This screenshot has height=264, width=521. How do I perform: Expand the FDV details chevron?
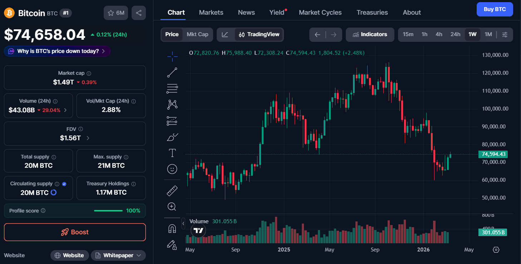[x=88, y=138]
